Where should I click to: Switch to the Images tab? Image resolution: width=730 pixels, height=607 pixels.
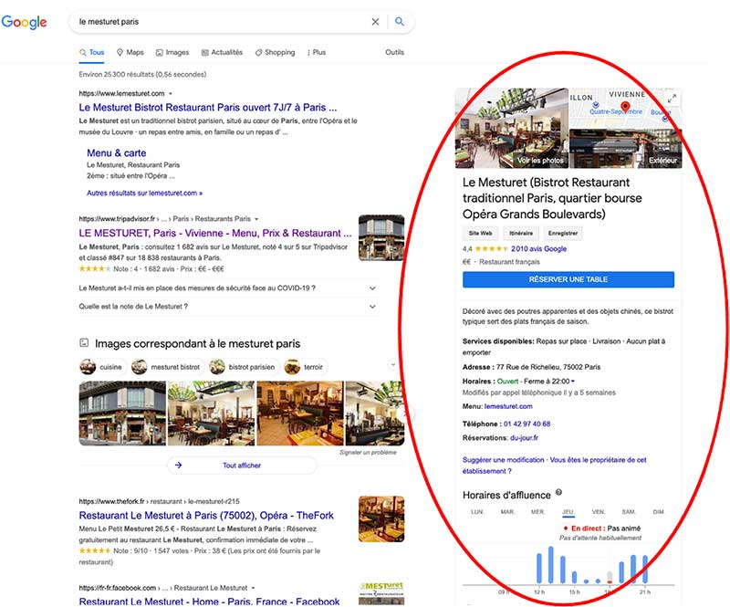point(172,53)
